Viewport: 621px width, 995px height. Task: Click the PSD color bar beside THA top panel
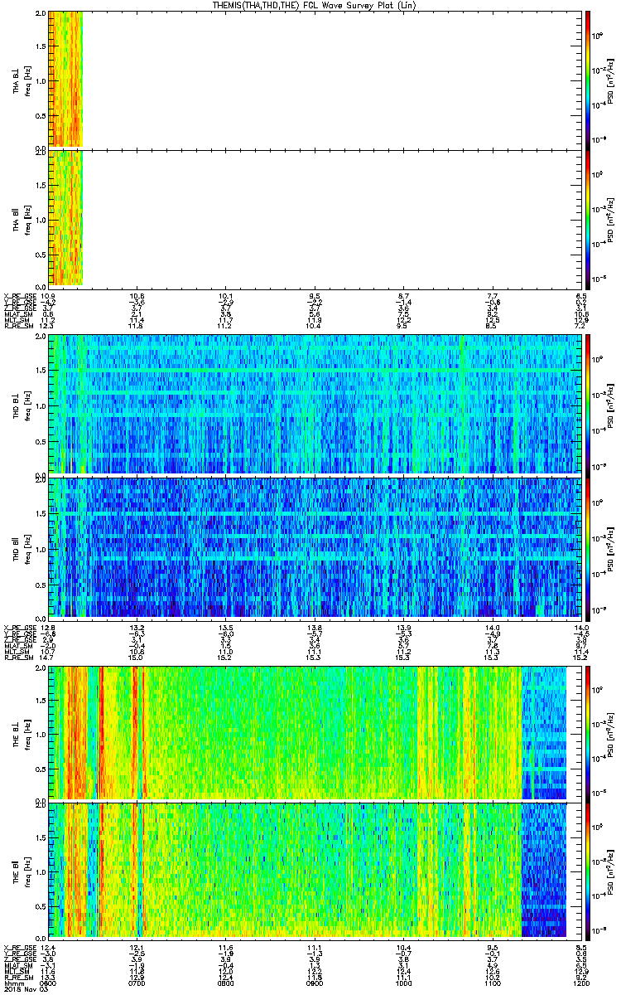587,80
